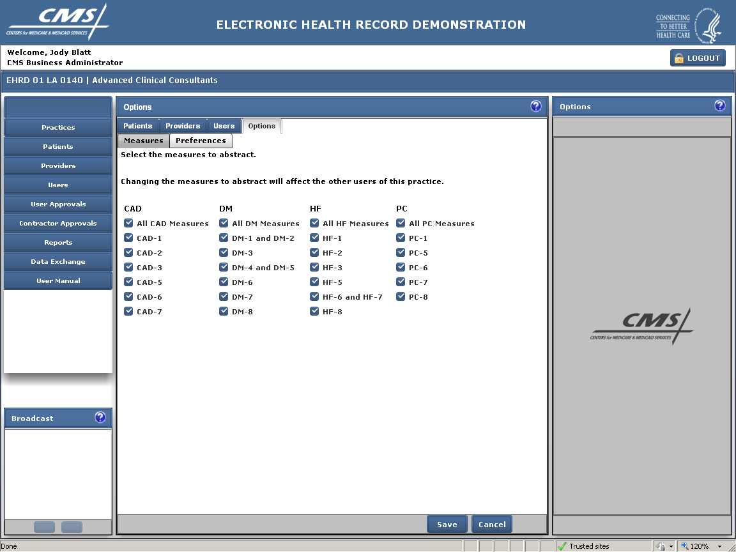736x552 pixels.
Task: Toggle the HF-1 checkbox
Action: tap(314, 238)
